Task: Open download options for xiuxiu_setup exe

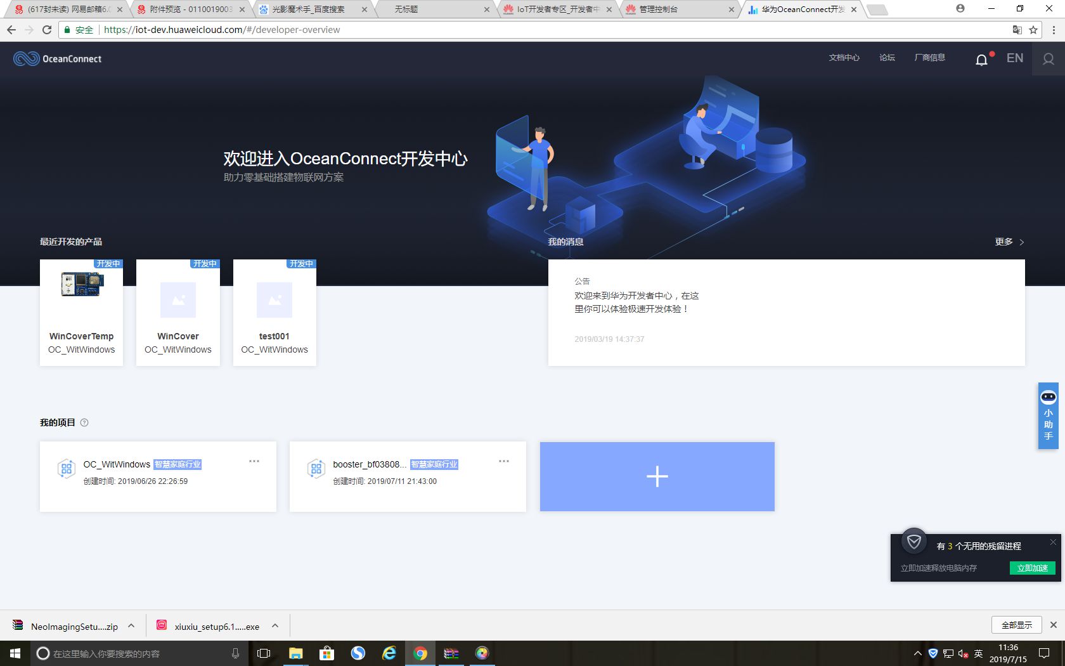Action: [x=275, y=626]
